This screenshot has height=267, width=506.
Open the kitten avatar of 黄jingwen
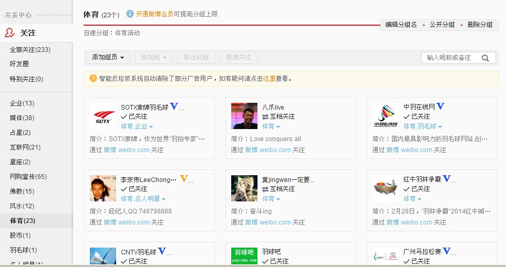click(244, 188)
